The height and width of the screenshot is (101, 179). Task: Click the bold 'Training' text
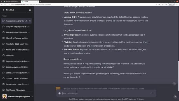pos(68,42)
